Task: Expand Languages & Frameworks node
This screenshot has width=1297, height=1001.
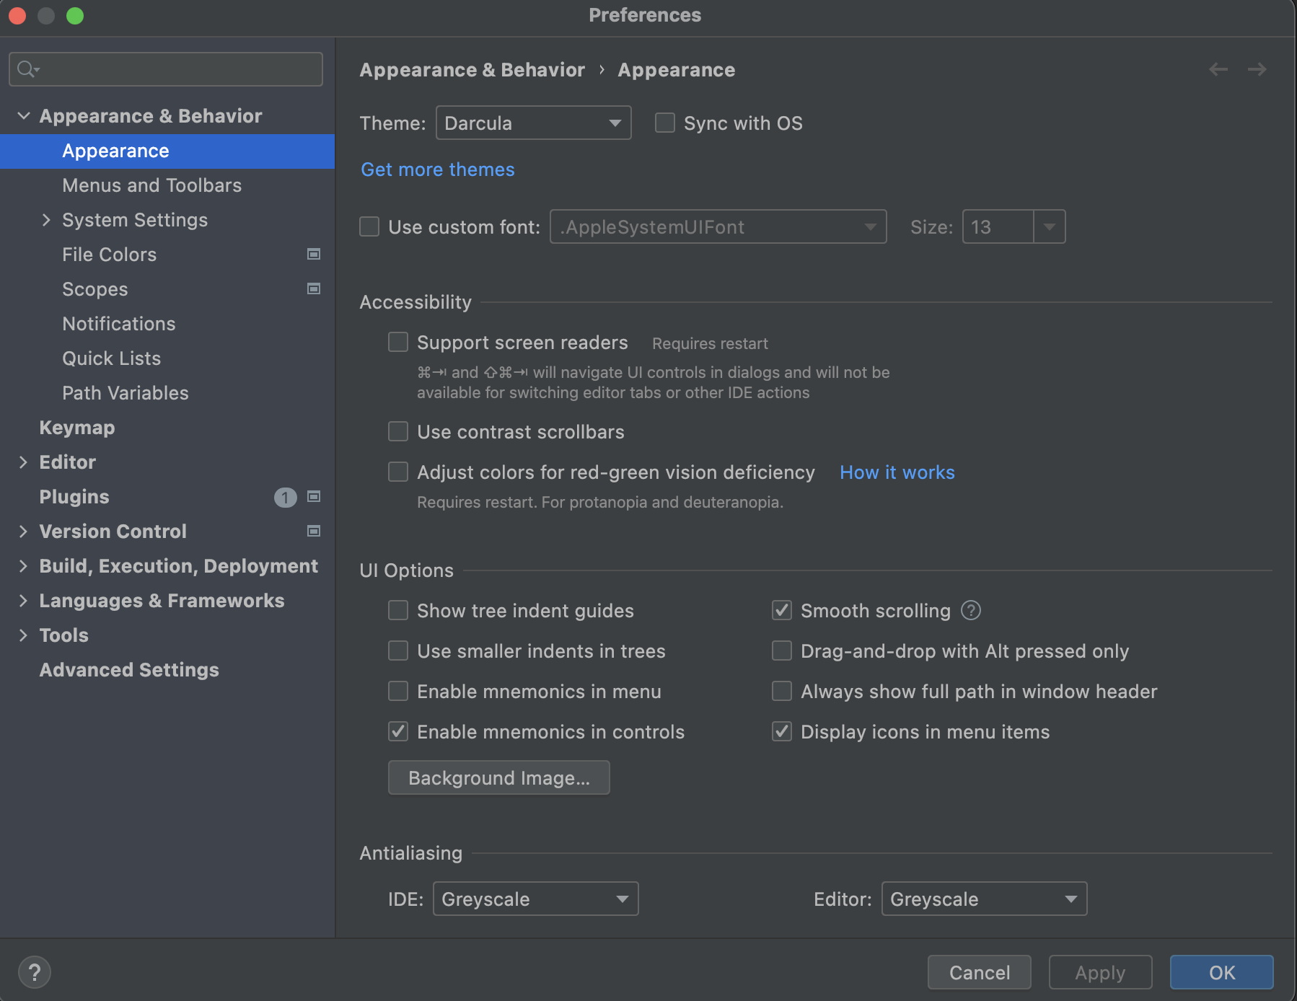Action: pos(23,600)
